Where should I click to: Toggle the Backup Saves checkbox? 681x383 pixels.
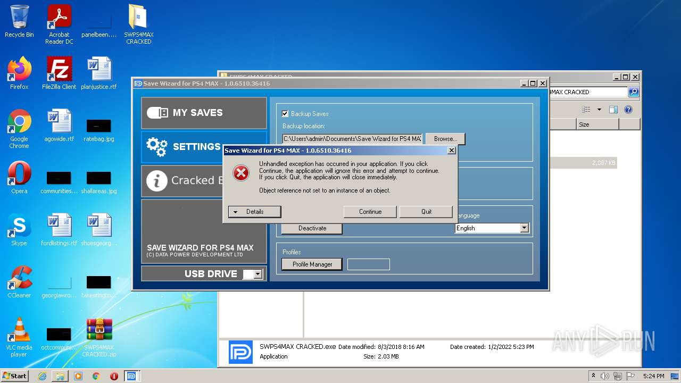(285, 113)
